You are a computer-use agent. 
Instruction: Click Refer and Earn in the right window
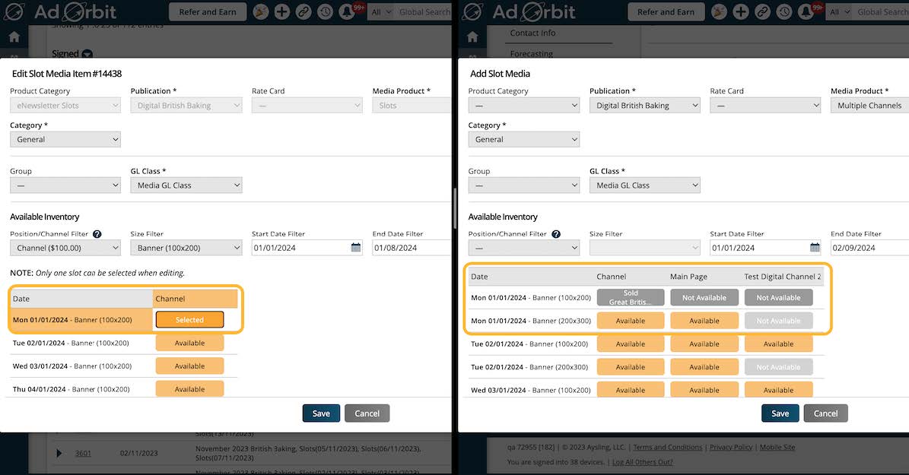(666, 11)
